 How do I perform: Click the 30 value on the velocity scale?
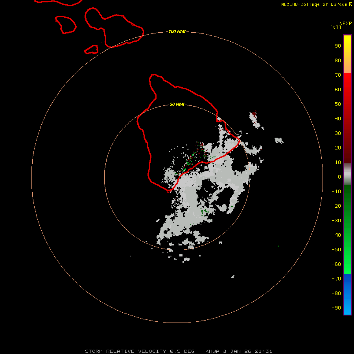[x=338, y=133]
